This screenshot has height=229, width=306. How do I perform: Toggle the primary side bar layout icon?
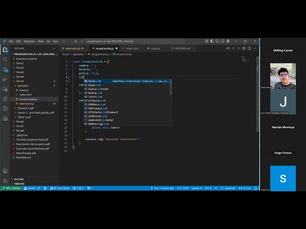click(x=212, y=41)
